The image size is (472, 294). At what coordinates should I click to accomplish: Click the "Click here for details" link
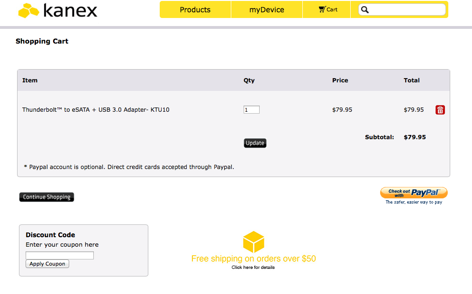[253, 267]
